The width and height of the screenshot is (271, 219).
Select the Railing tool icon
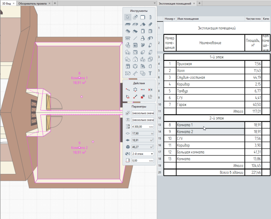(128, 38)
